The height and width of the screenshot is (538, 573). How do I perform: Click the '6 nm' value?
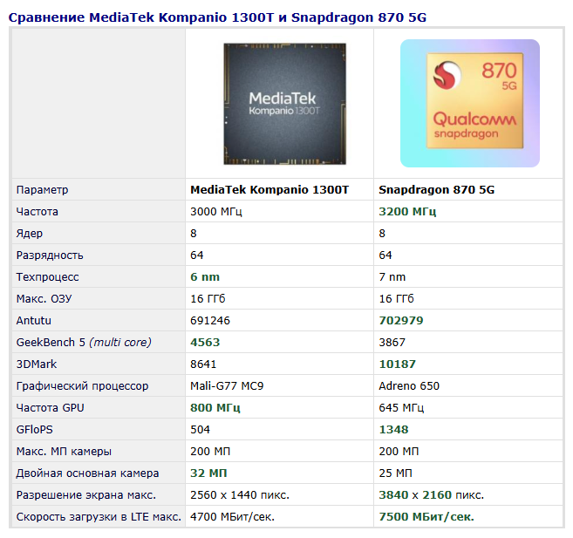pyautogui.click(x=205, y=277)
